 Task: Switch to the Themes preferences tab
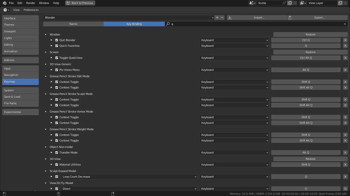pyautogui.click(x=20, y=25)
